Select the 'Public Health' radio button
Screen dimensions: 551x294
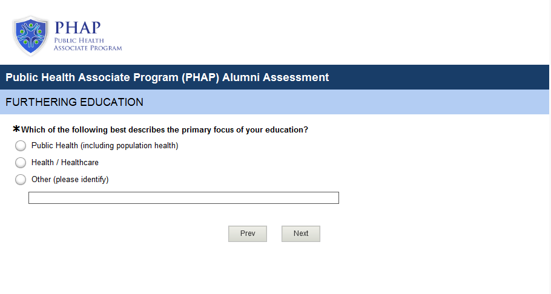tap(21, 146)
